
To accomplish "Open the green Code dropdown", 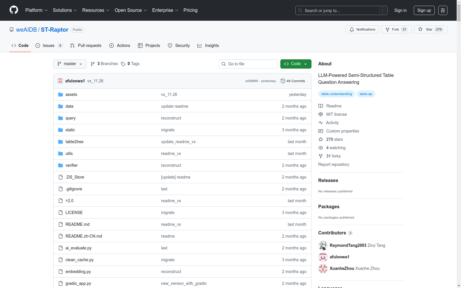I will pos(296,64).
